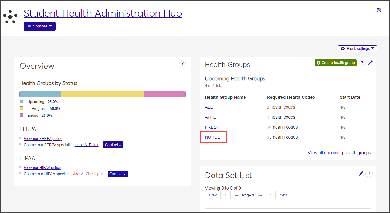Click the Data Set List pencil edit icon
Viewport: 390px width, 213px height.
[x=361, y=173]
